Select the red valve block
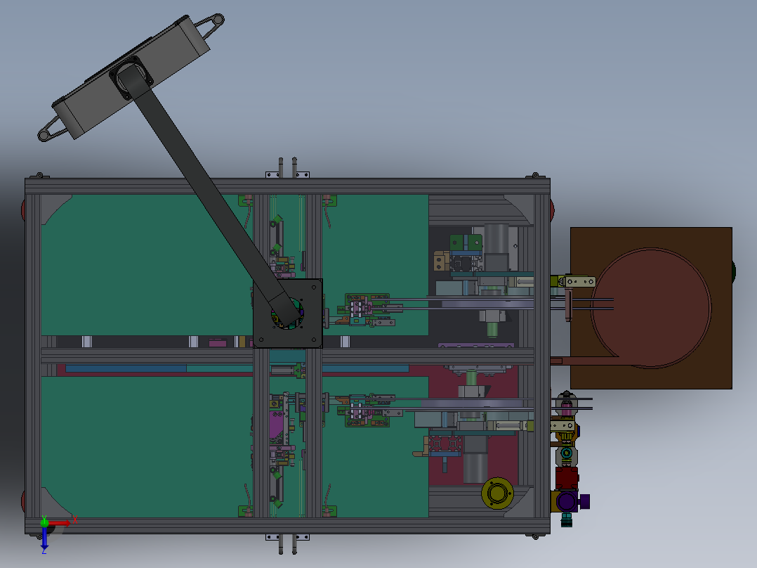Viewport: 757px width, 568px height. point(566,478)
